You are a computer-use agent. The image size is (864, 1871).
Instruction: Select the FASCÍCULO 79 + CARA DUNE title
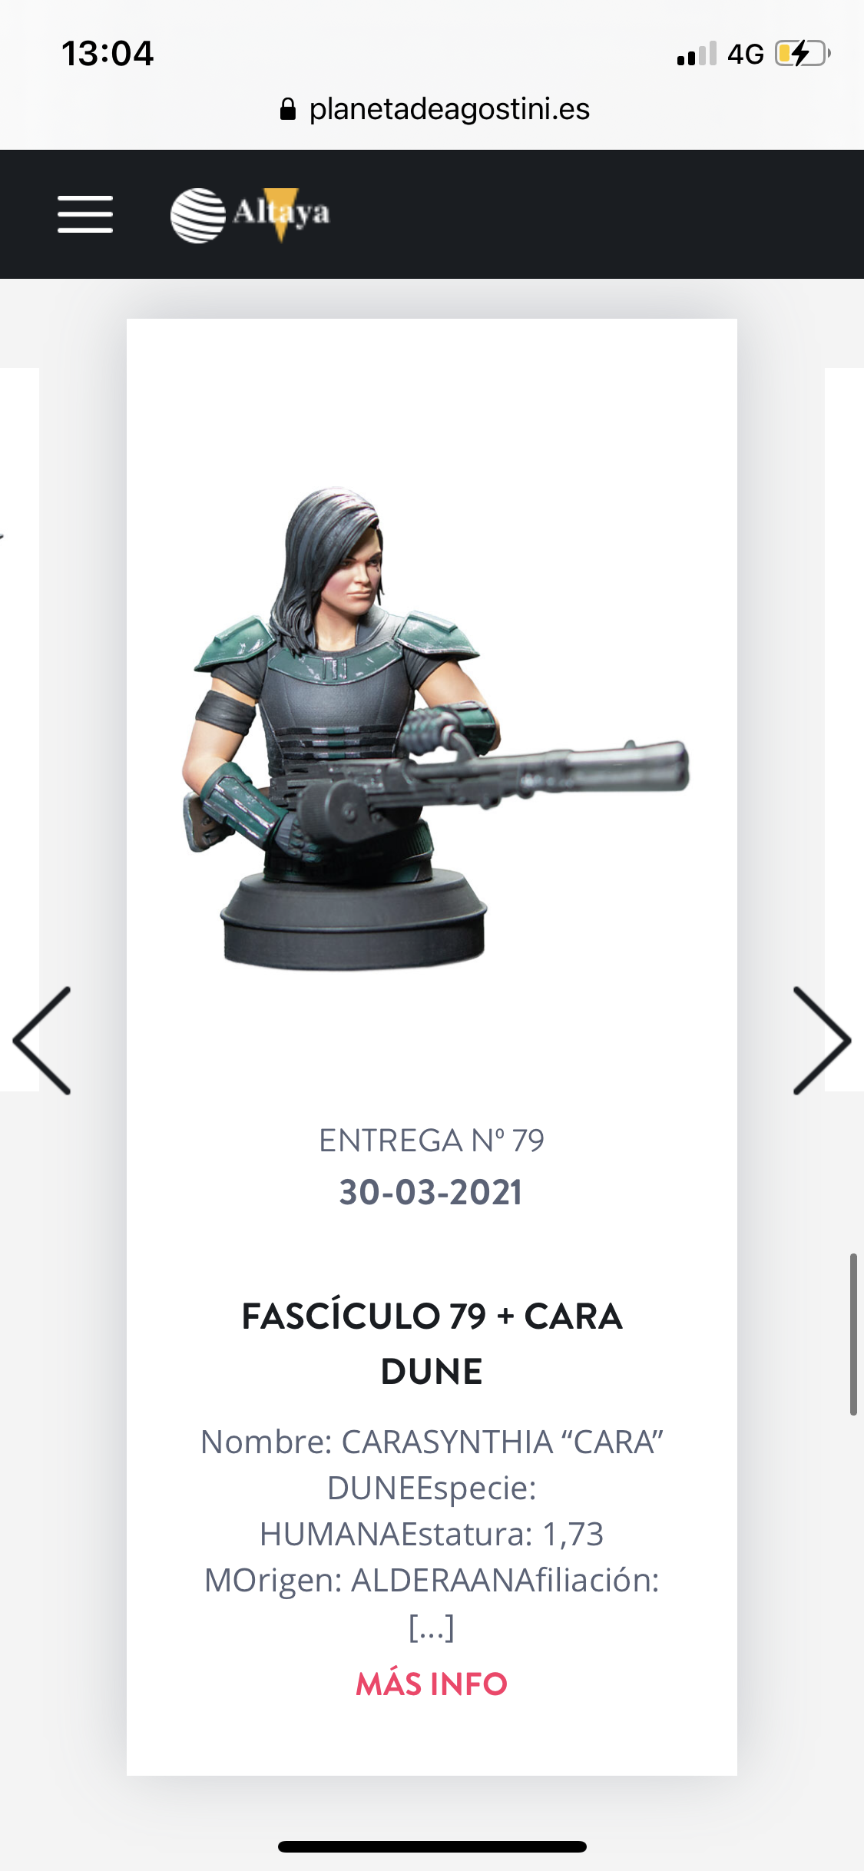tap(432, 1343)
